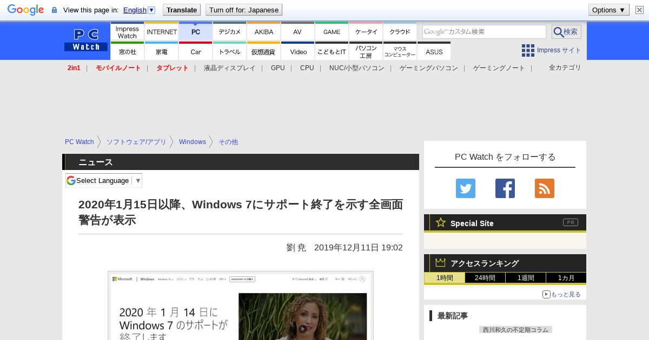Open the Impress site grid icon
The height and width of the screenshot is (340, 649).
(528, 50)
